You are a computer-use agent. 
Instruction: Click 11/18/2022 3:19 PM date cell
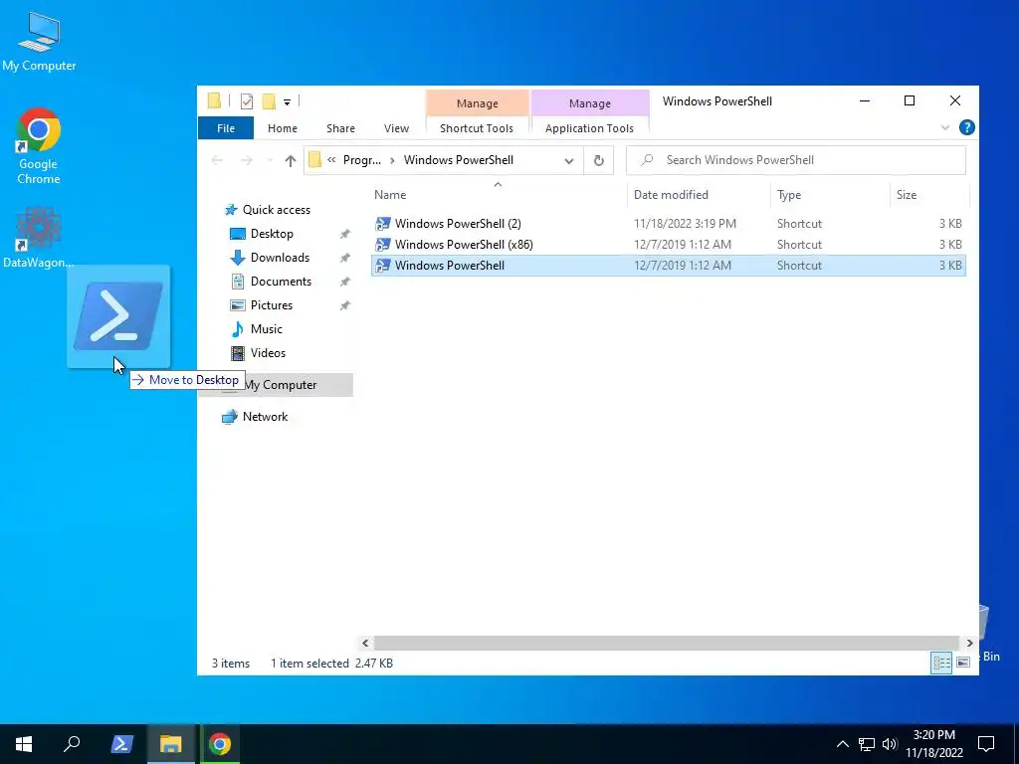coord(685,224)
